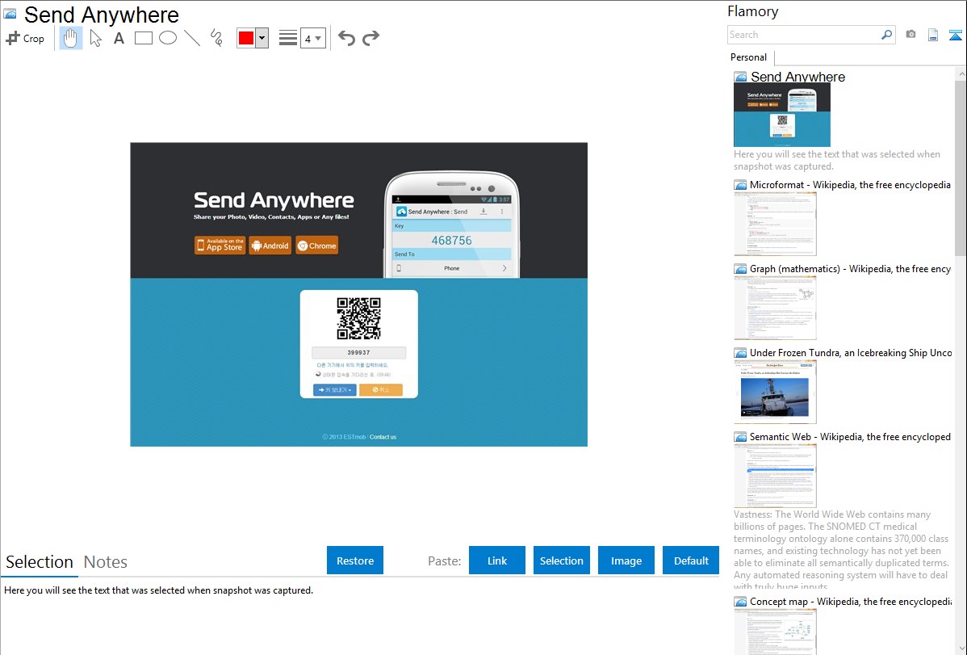The height and width of the screenshot is (655, 967).
Task: Open the color picker dropdown arrow
Action: click(x=262, y=38)
